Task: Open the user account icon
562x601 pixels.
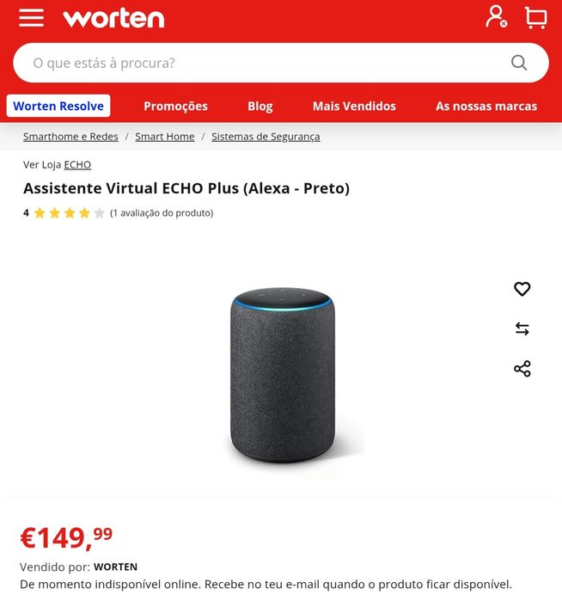Action: pos(497,17)
